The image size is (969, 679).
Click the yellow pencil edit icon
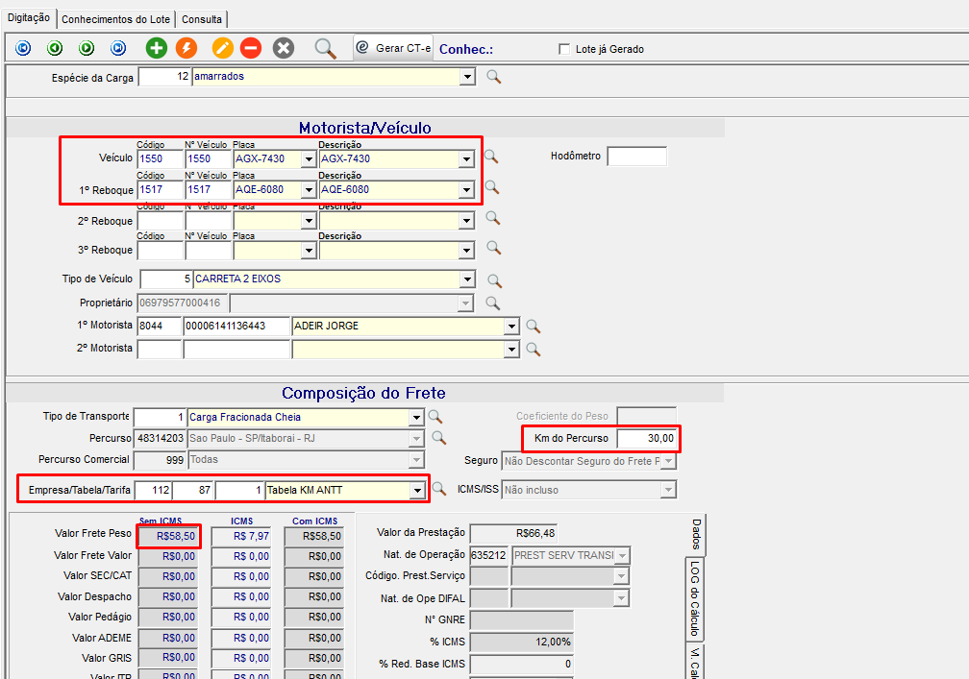pos(223,48)
